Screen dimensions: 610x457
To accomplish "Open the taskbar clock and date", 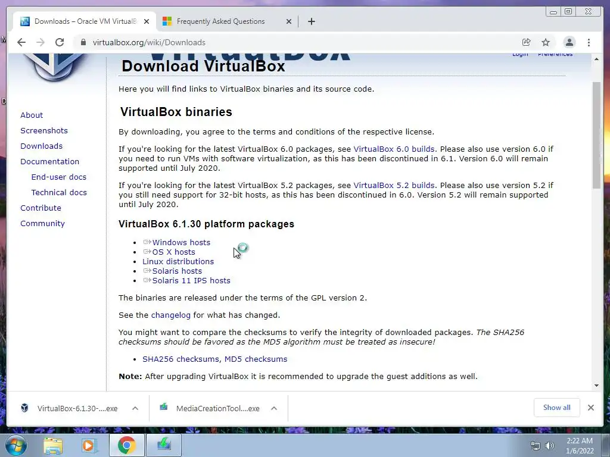I will pos(580,446).
